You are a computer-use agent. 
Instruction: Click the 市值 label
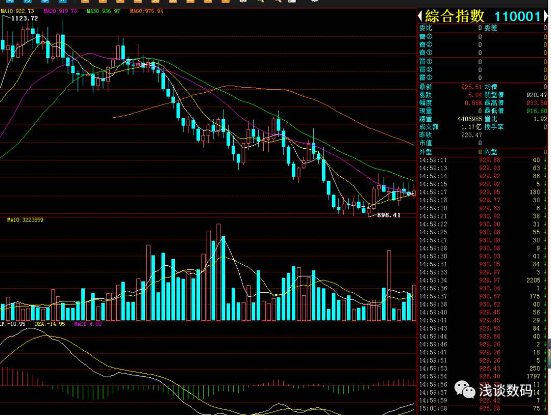click(425, 143)
